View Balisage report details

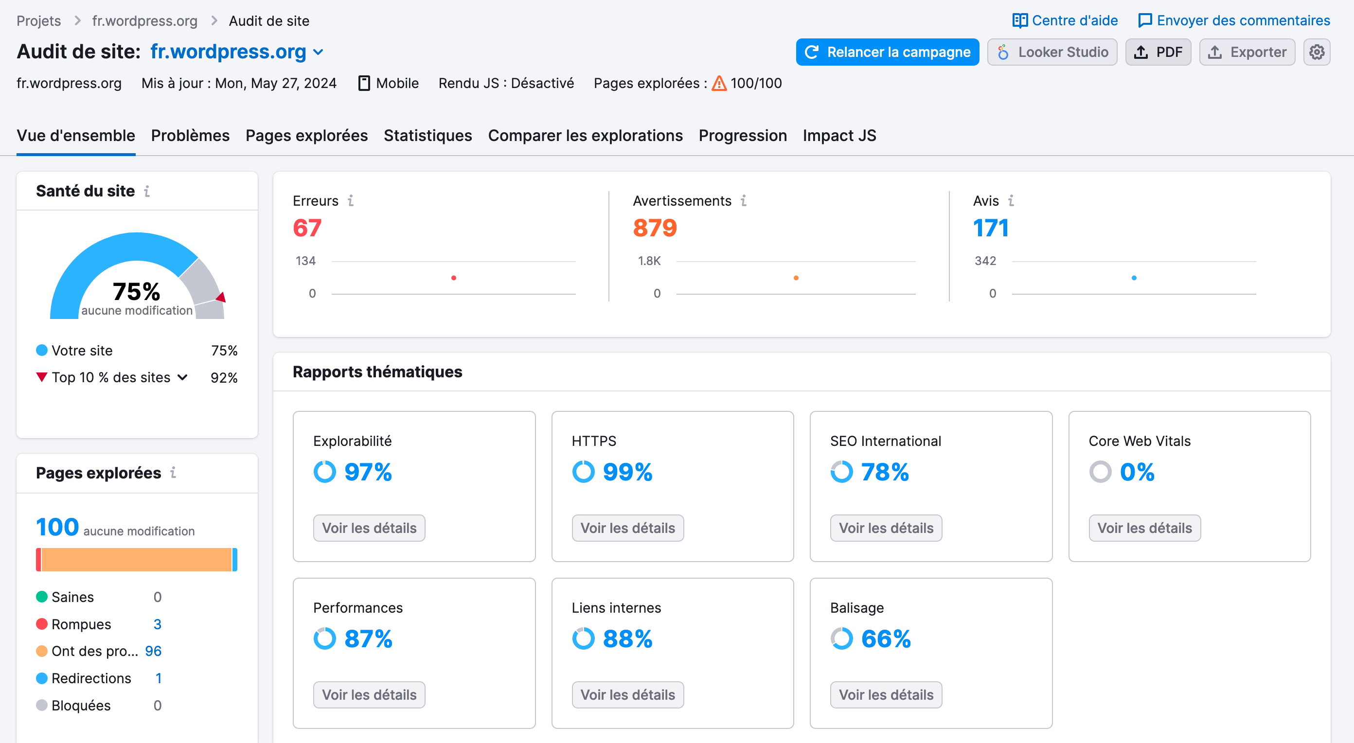point(886,695)
